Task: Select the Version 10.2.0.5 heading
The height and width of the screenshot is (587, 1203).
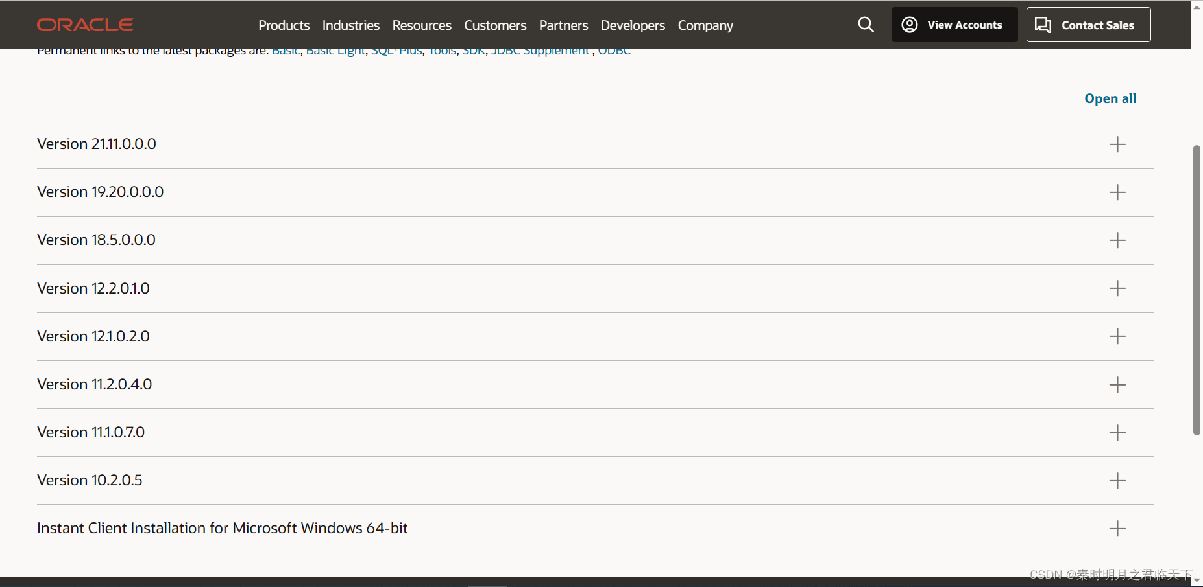Action: coord(90,480)
